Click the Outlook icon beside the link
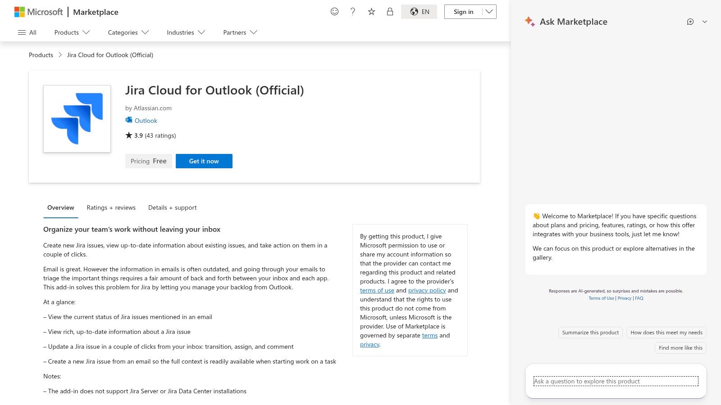721x405 pixels. 129,120
